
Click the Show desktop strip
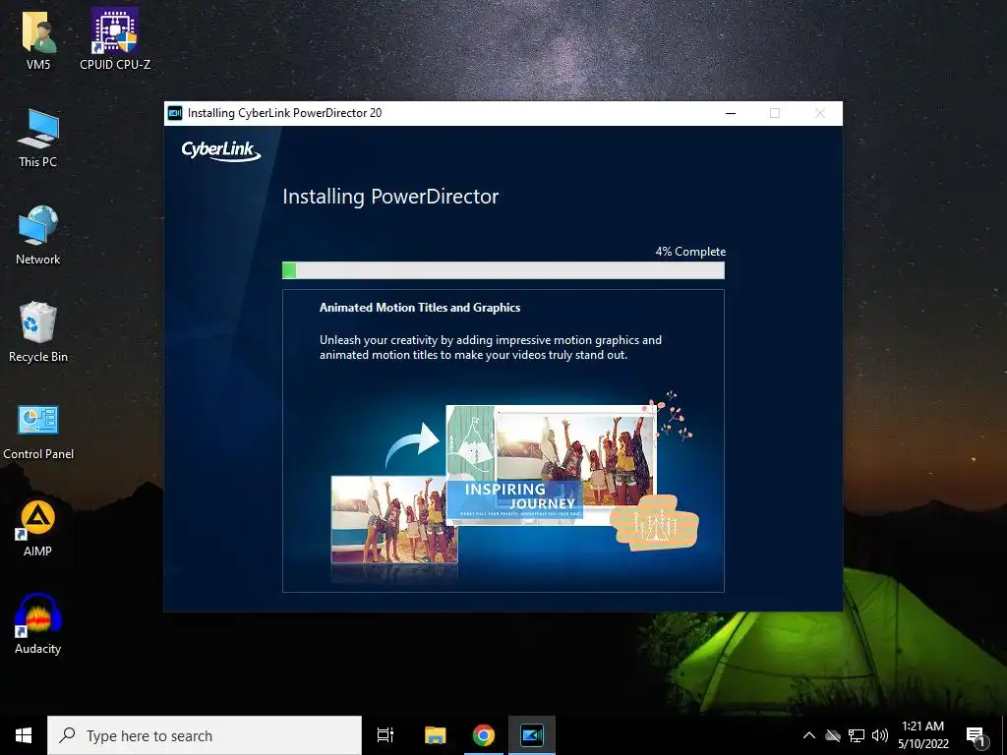[1004, 735]
